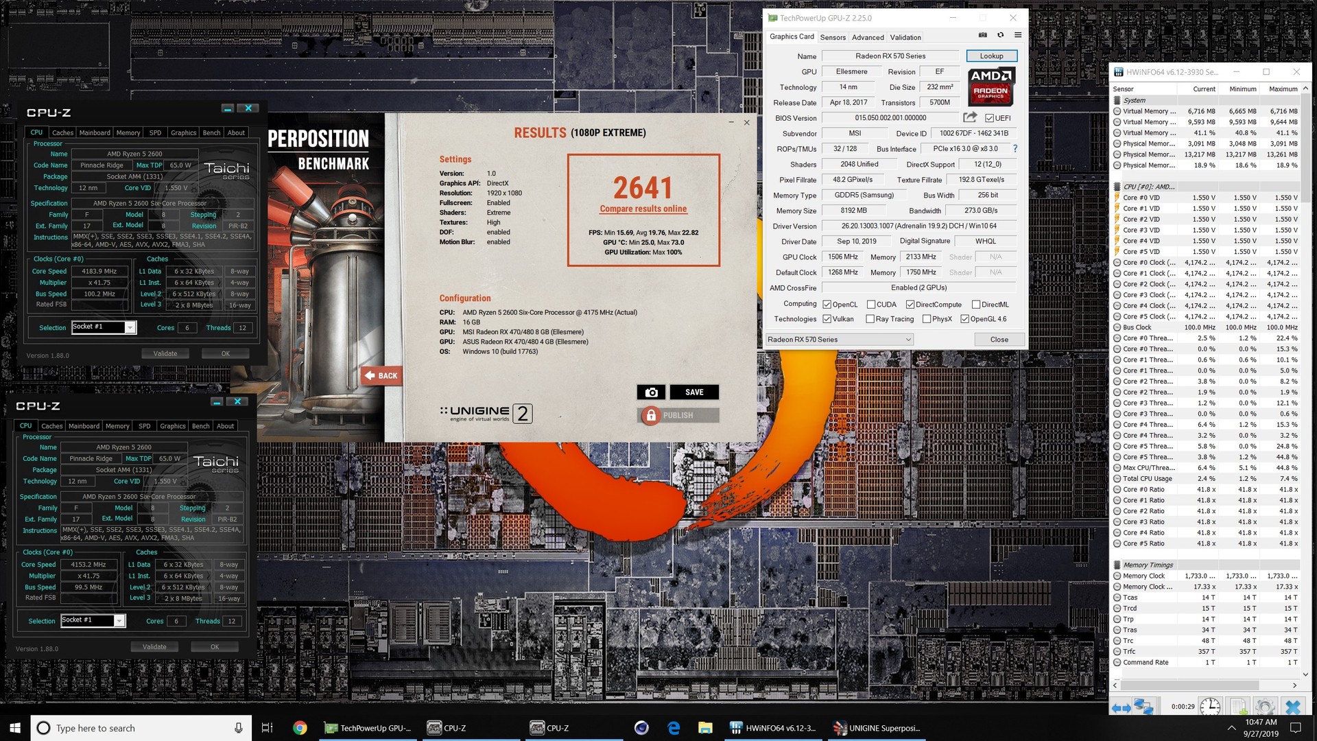Click the taskbar clock and date

click(x=1261, y=728)
